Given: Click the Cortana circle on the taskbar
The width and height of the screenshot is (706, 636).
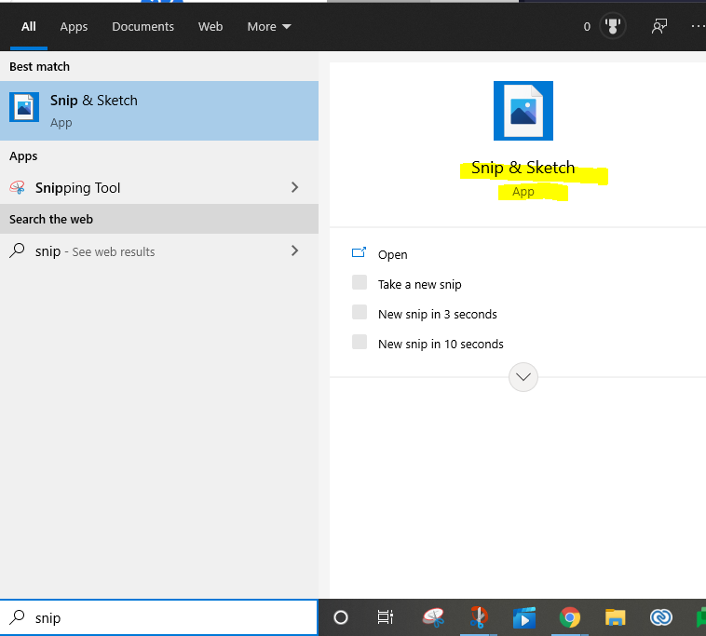Looking at the screenshot, I should coord(341,617).
